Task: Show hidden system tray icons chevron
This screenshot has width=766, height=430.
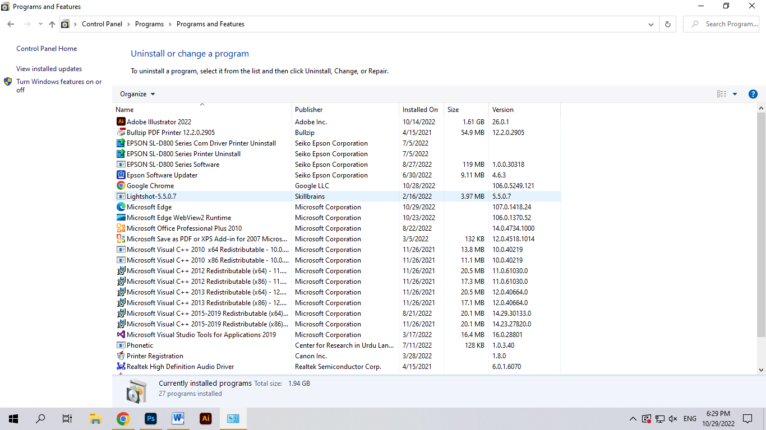Action: (x=633, y=419)
